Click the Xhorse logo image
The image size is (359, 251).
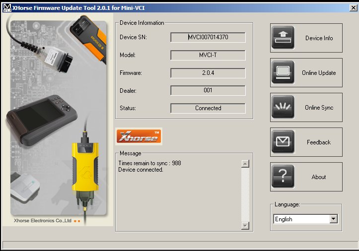139,136
